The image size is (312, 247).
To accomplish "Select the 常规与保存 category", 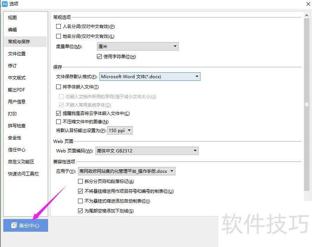I will [x=25, y=42].
